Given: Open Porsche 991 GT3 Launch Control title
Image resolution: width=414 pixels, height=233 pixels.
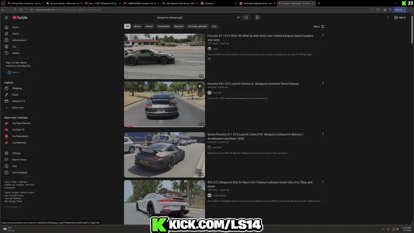Looking at the screenshot, I should pos(253,84).
